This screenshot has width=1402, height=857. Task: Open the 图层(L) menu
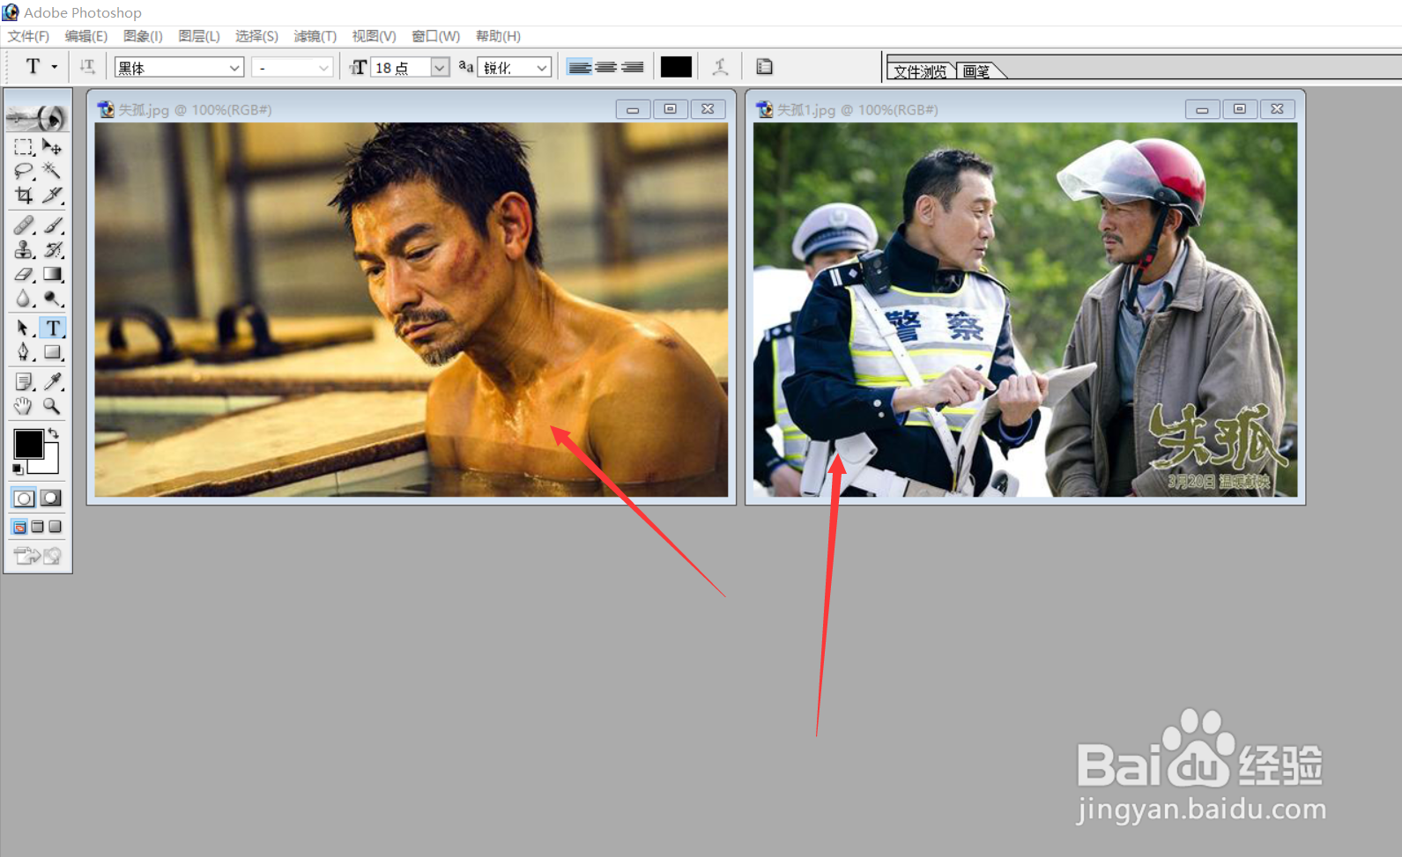pos(199,36)
